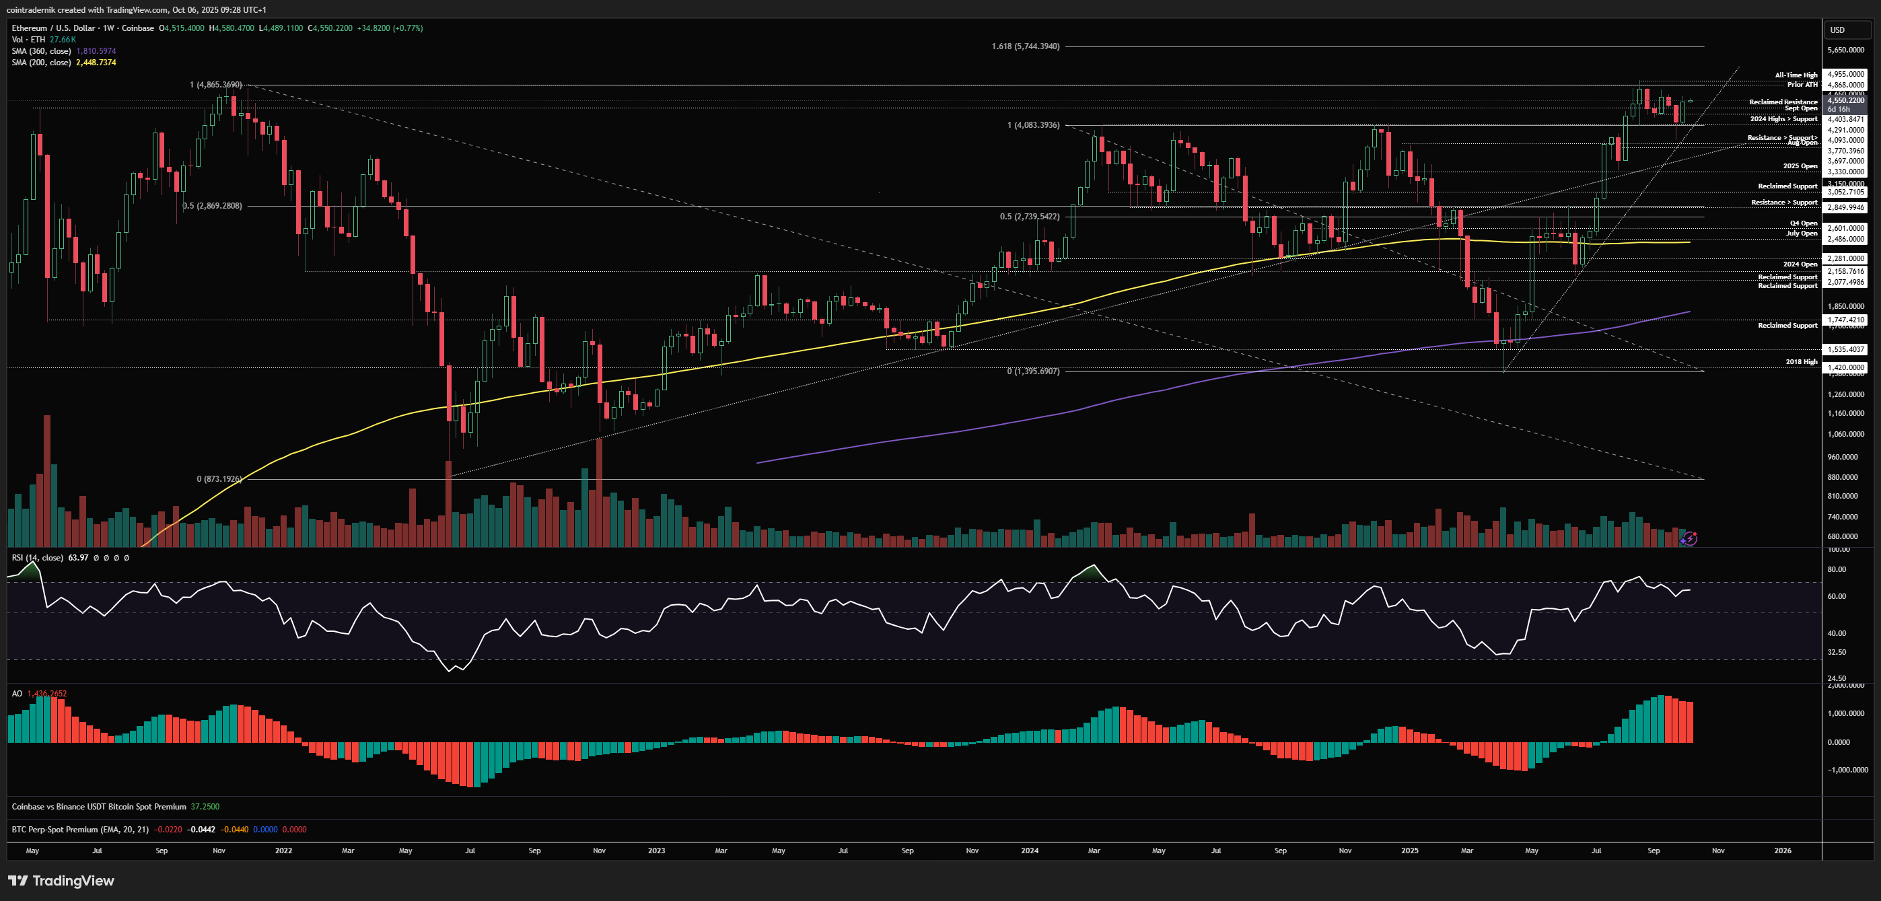
Task: Click the USD currency label on price axis
Action: coord(1837,30)
